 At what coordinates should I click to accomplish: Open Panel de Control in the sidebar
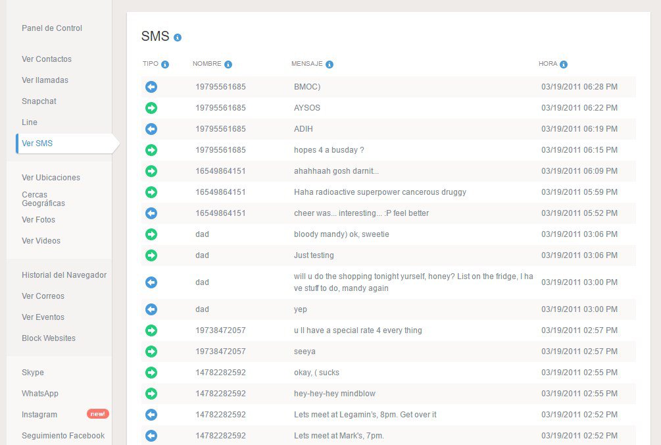(x=52, y=28)
